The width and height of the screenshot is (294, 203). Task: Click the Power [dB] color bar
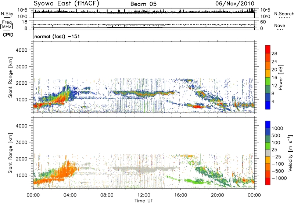[x=268, y=77]
